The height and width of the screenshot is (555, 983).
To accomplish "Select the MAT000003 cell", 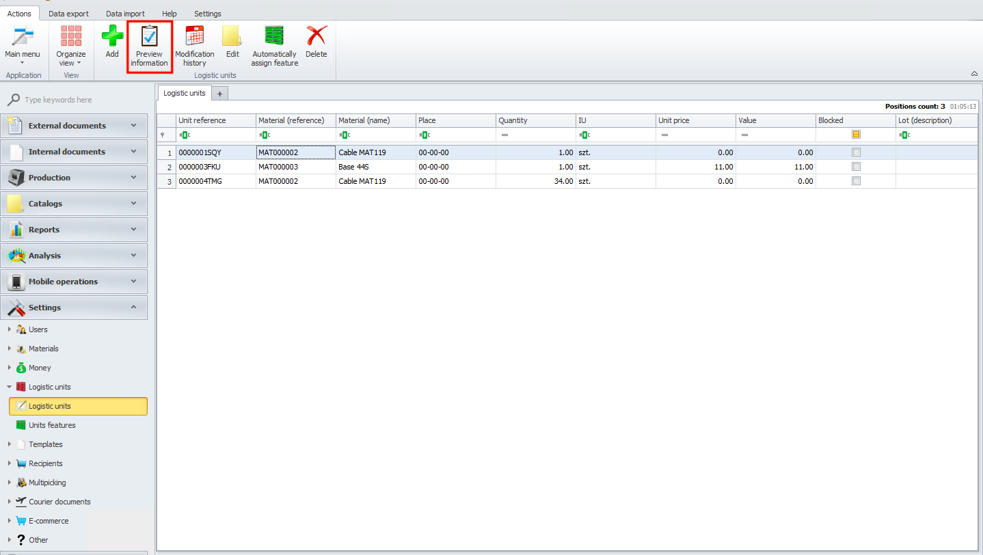I will pyautogui.click(x=296, y=167).
